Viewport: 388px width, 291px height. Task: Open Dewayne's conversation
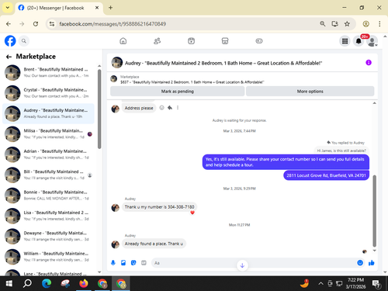point(48,236)
